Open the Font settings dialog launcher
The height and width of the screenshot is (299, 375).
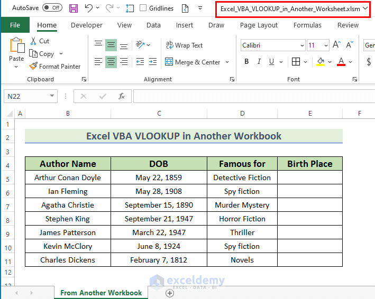[355, 79]
